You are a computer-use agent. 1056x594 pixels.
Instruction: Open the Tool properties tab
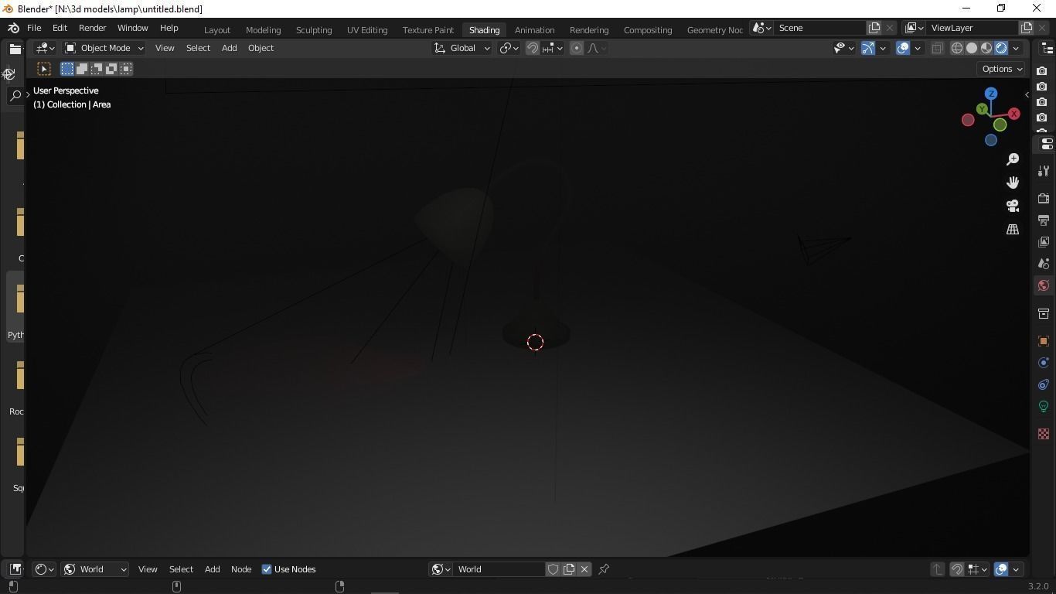click(1044, 171)
